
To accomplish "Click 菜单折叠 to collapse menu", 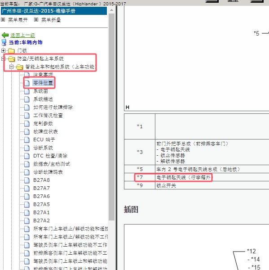I will click(51, 20).
